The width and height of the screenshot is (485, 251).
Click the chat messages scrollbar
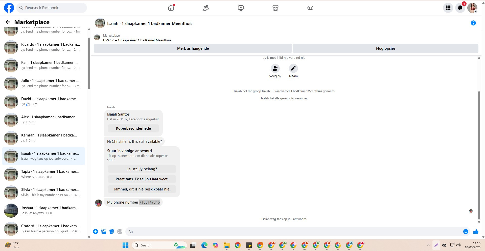pos(479,155)
